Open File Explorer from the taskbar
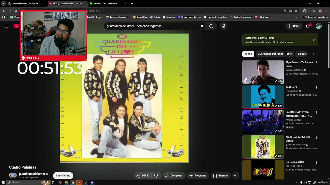Image resolution: width=330 pixels, height=185 pixels. tap(67, 182)
